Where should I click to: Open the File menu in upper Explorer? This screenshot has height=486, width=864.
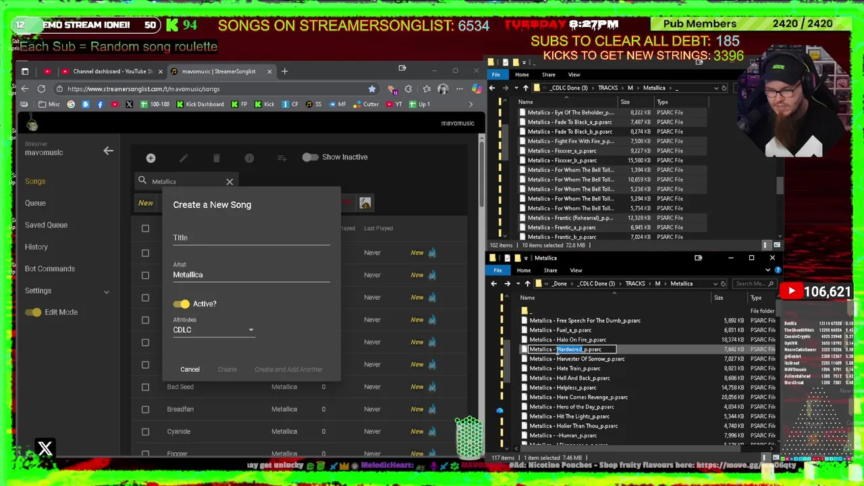[x=496, y=74]
